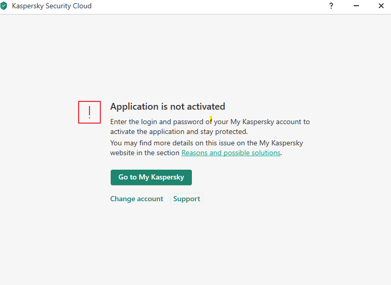Minimize the Kaspersky Security Cloud window

(356, 6)
